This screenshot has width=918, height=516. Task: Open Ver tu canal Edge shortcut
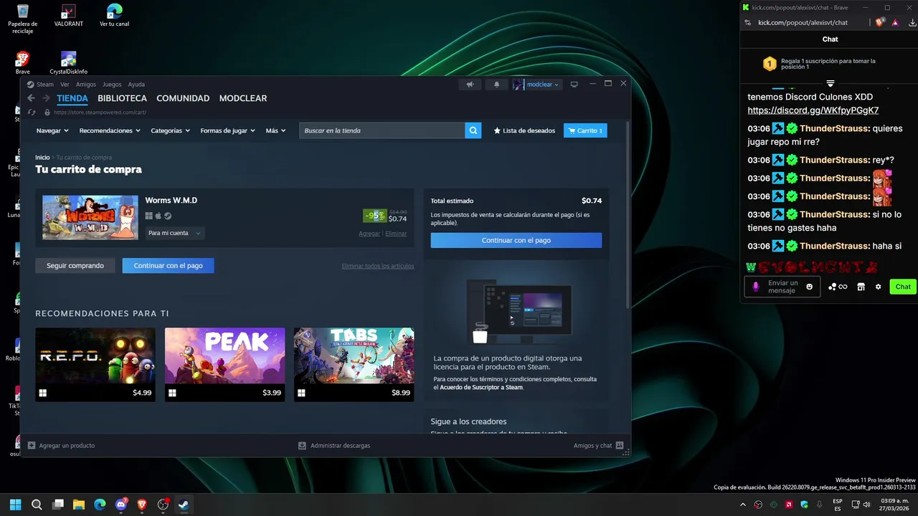114,16
